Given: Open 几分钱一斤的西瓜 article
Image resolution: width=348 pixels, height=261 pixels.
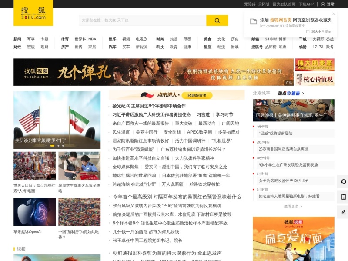Looking at the screenshot, I should pyautogui.click(x=146, y=232).
